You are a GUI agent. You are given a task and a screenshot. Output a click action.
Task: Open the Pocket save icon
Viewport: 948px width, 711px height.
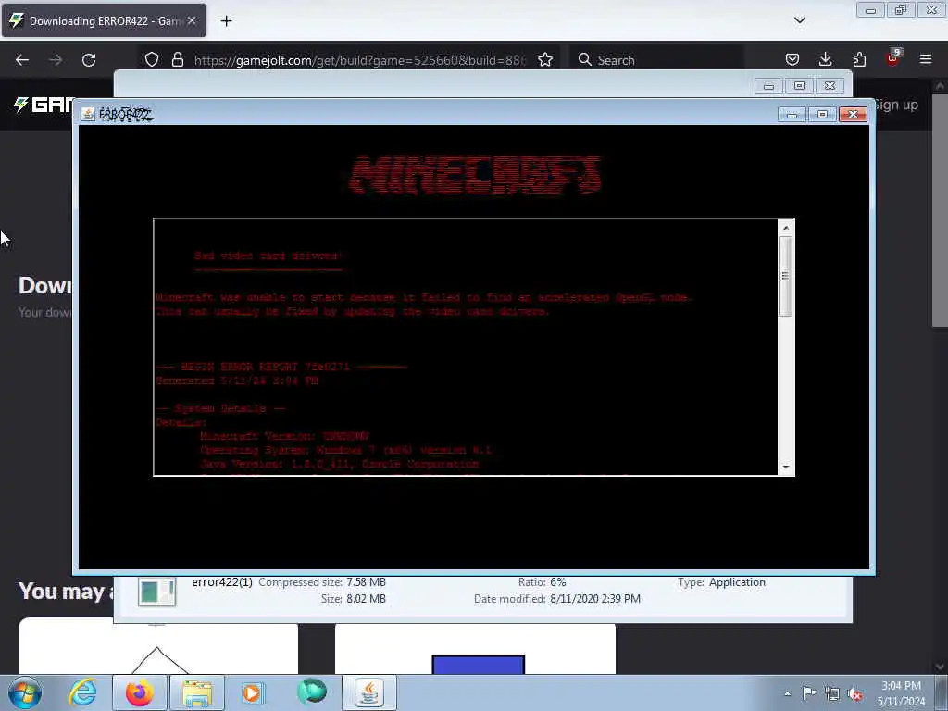792,60
